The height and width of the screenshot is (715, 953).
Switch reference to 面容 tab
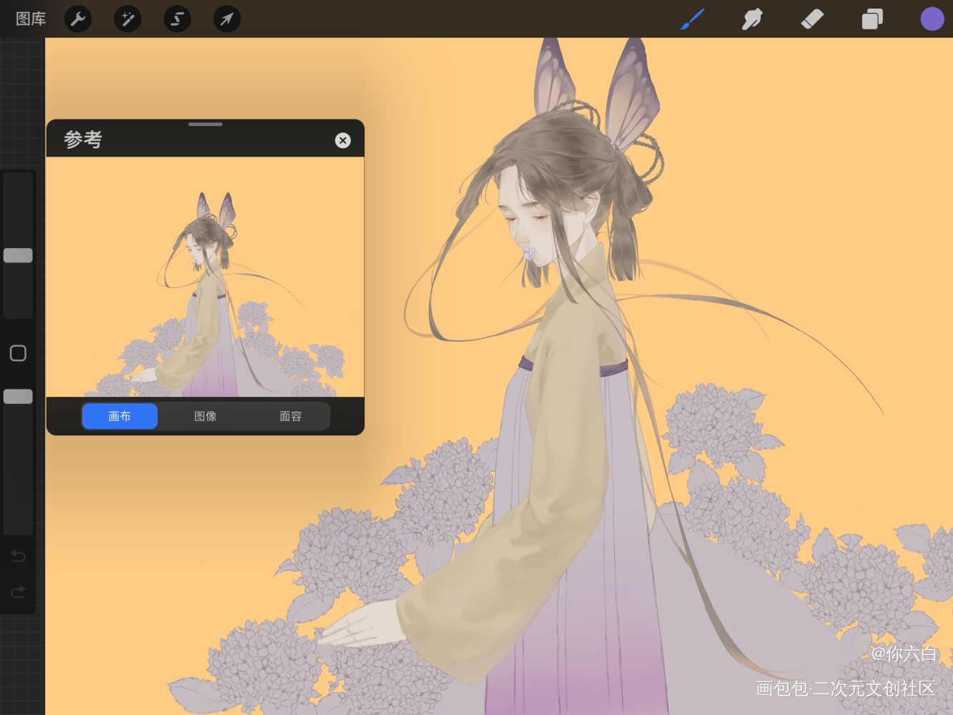290,416
